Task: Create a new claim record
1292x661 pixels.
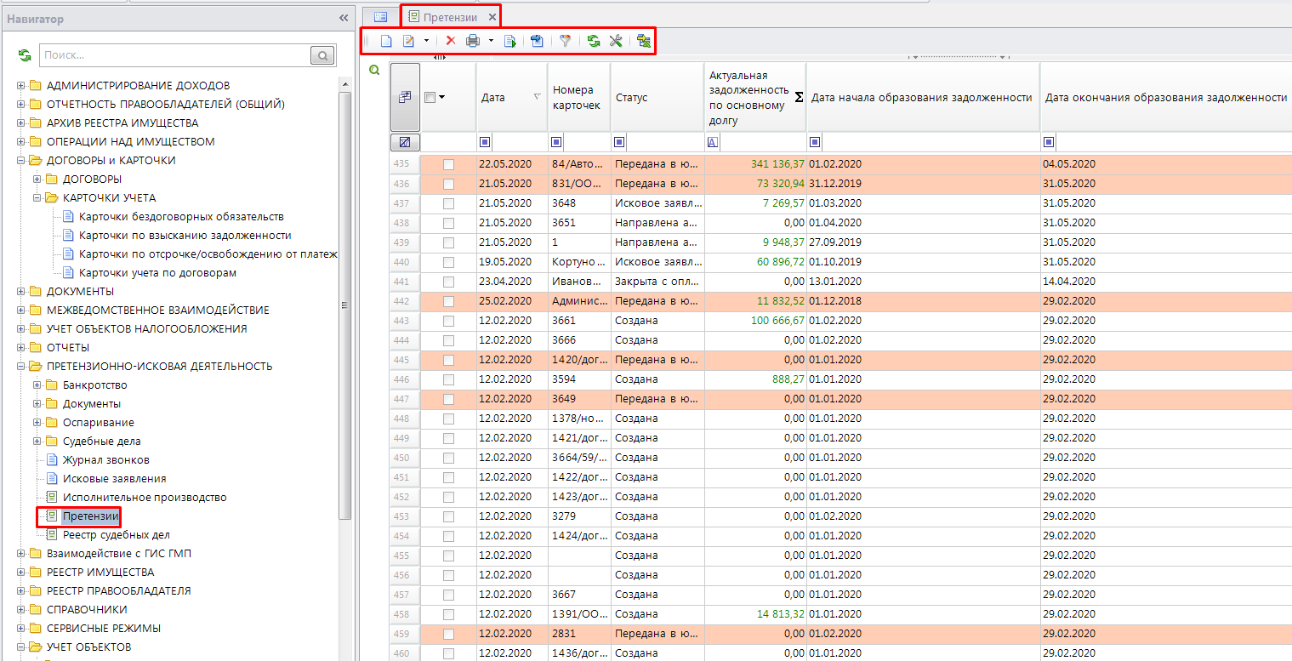Action: (x=386, y=41)
